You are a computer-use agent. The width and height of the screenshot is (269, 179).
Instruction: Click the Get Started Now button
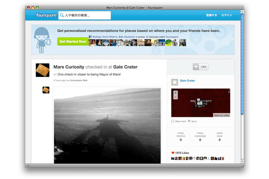tap(73, 42)
